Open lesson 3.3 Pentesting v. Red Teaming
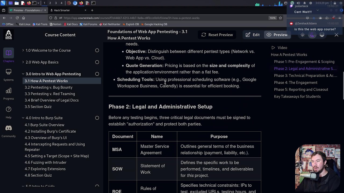This screenshot has height=193, width=344. point(50,94)
